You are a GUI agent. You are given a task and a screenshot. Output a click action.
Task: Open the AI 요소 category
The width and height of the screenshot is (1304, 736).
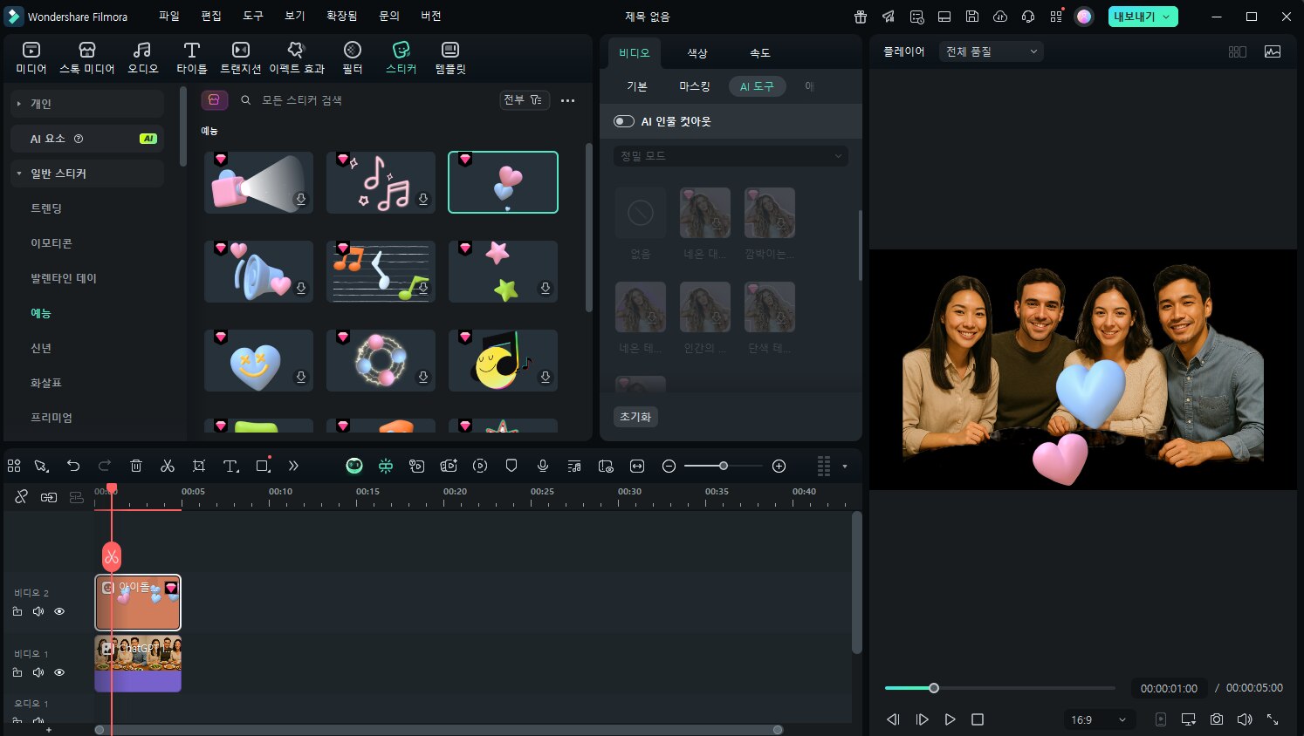(87, 139)
